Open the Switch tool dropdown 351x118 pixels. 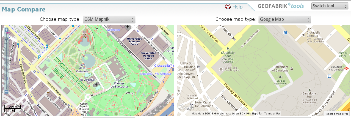pyautogui.click(x=330, y=6)
